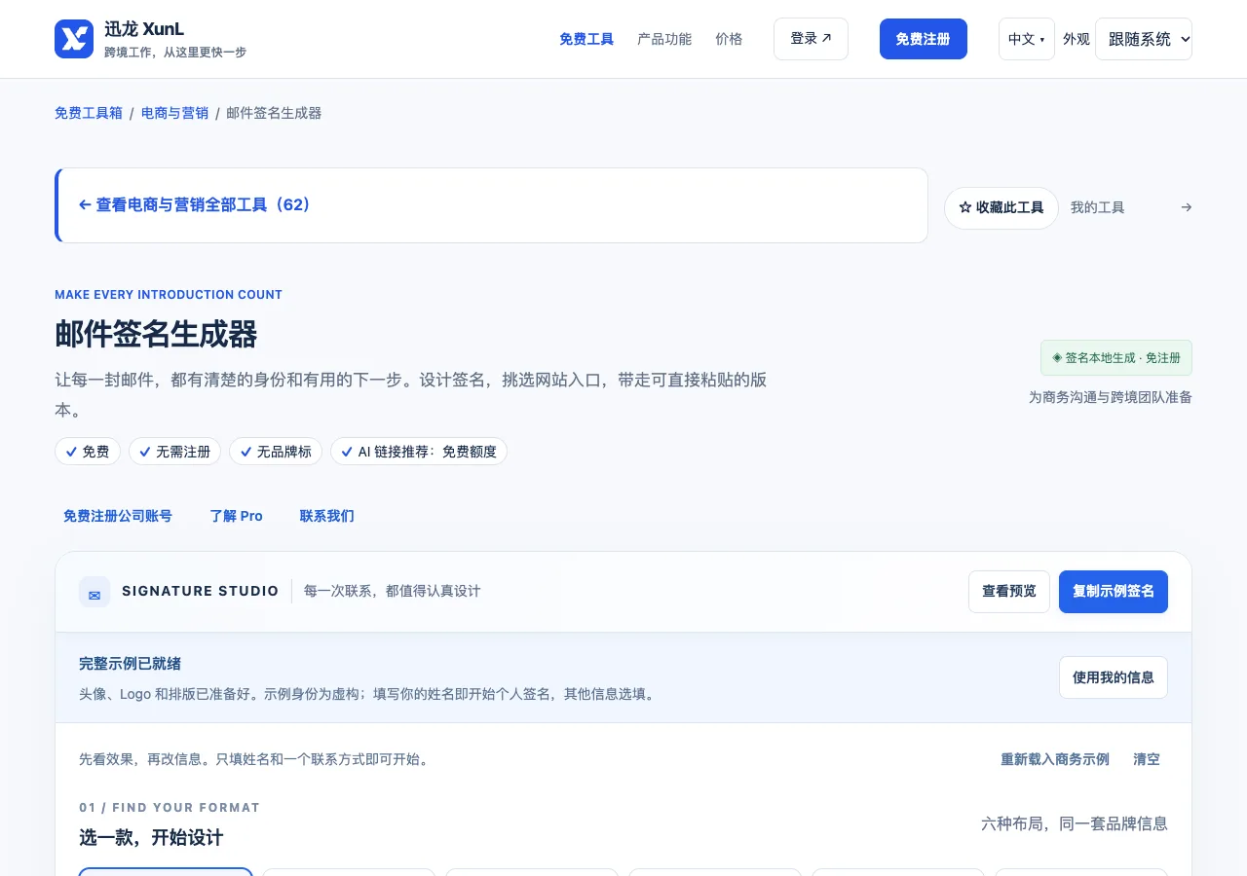Click the envelope Signature Studio icon
1247x876 pixels.
(94, 592)
